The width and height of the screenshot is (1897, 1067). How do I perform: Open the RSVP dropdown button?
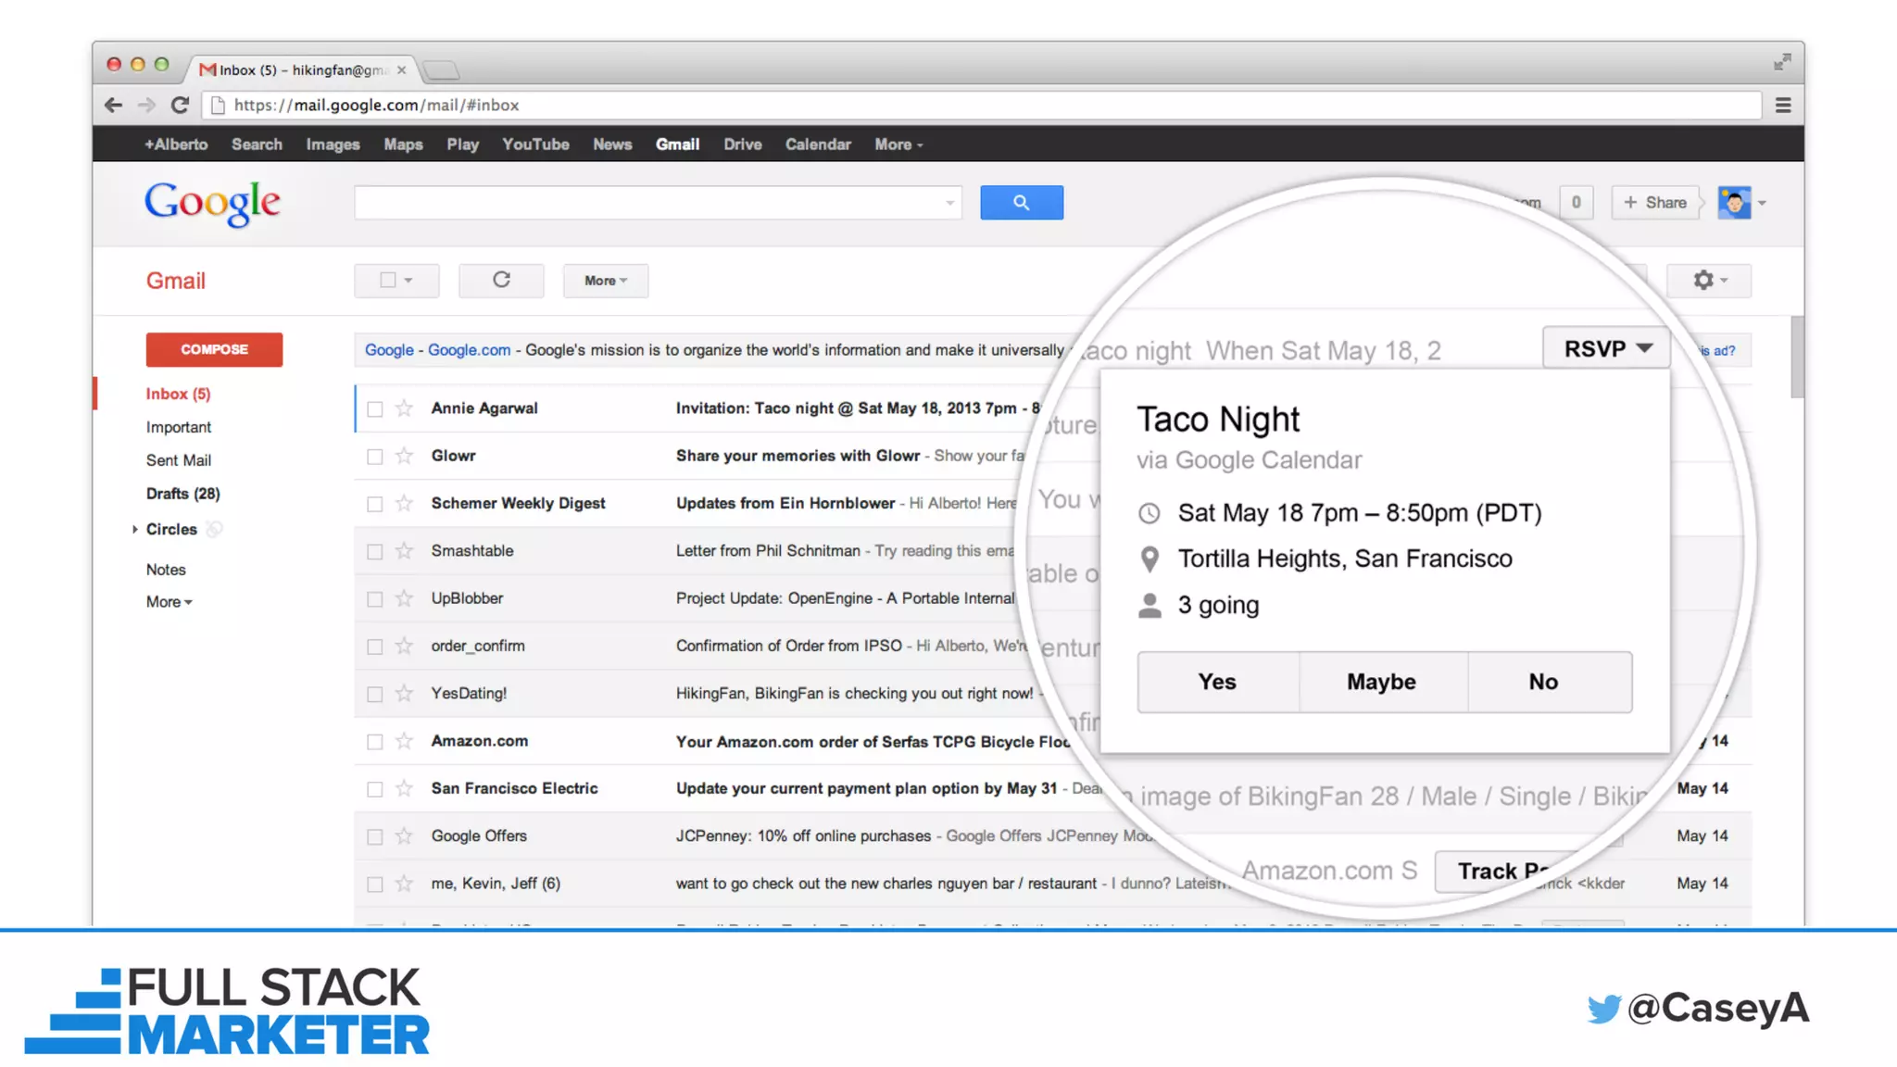pyautogui.click(x=1606, y=348)
